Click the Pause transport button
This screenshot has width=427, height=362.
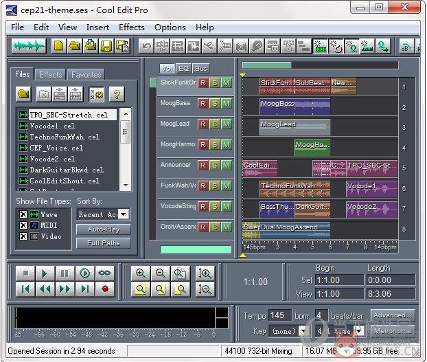[x=65, y=273]
